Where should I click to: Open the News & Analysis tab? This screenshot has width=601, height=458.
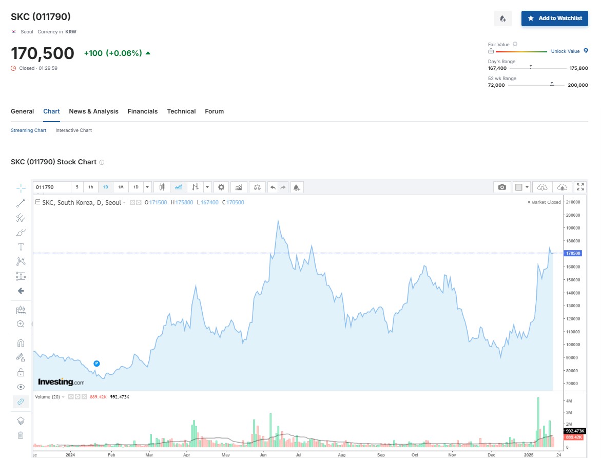point(93,111)
